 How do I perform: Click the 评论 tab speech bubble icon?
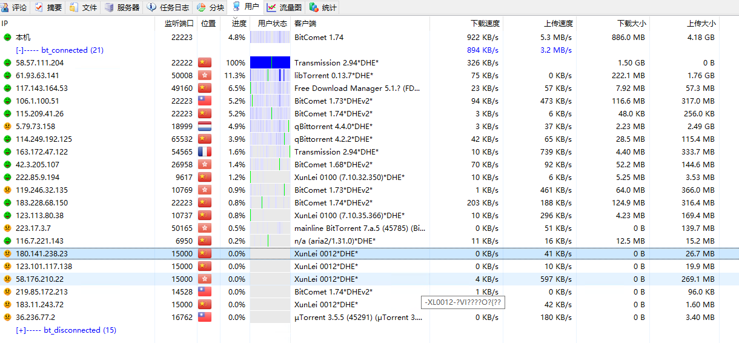pyautogui.click(x=6, y=7)
